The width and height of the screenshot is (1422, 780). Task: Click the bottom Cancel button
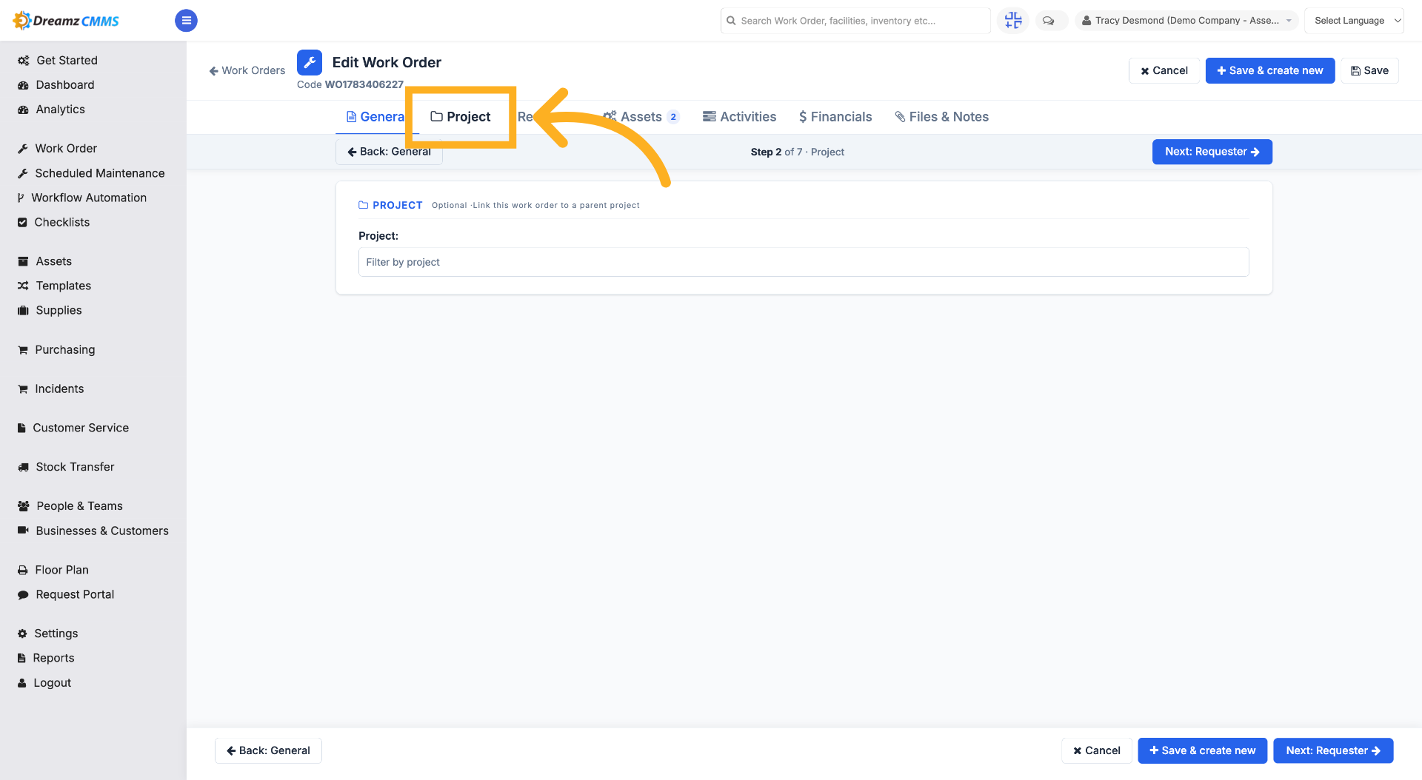coord(1097,750)
